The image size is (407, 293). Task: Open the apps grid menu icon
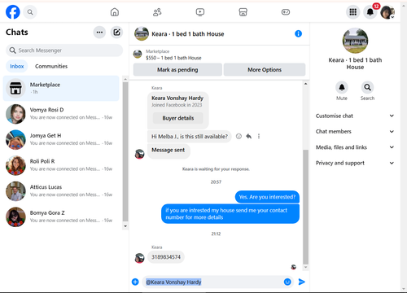tap(353, 12)
